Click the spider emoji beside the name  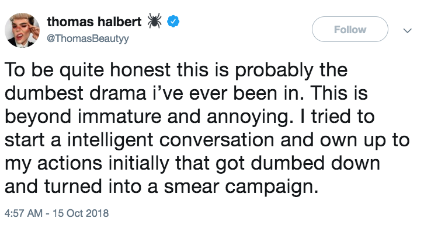pyautogui.click(x=154, y=21)
